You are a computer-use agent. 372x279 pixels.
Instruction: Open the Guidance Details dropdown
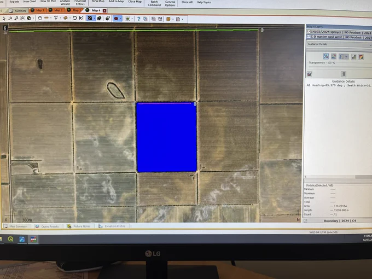pos(339,44)
